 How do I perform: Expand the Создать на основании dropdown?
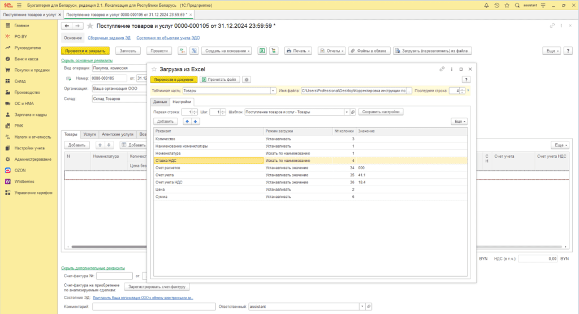(x=227, y=51)
